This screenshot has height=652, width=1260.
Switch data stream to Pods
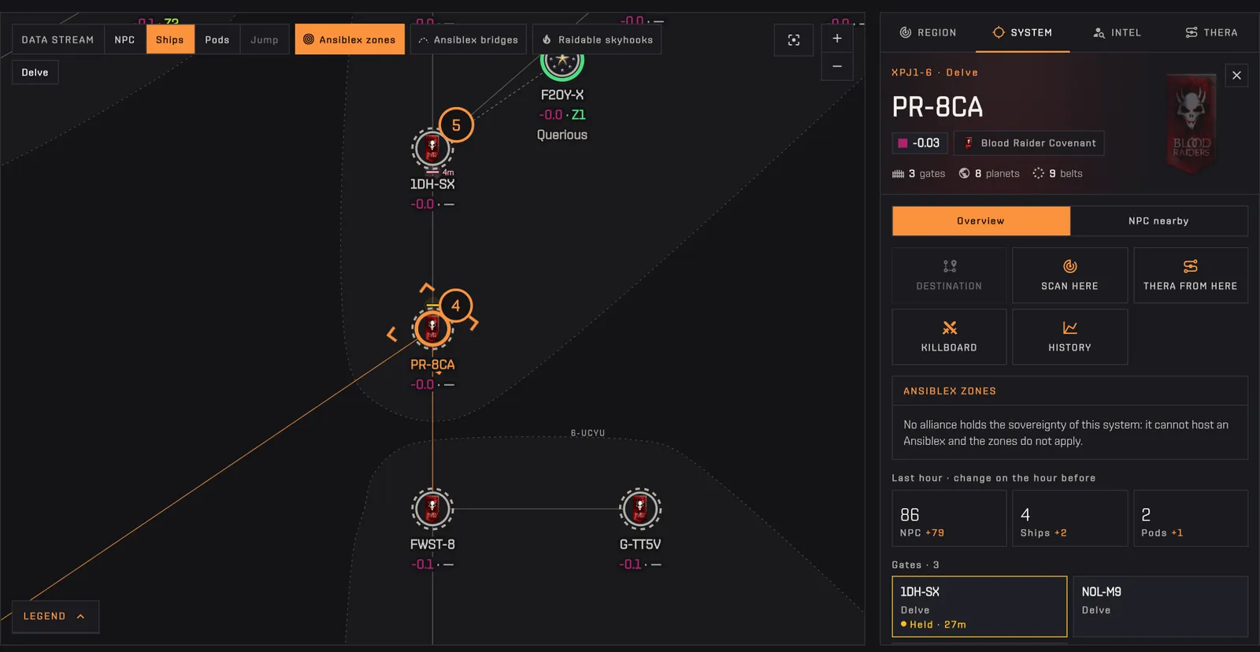pos(217,39)
